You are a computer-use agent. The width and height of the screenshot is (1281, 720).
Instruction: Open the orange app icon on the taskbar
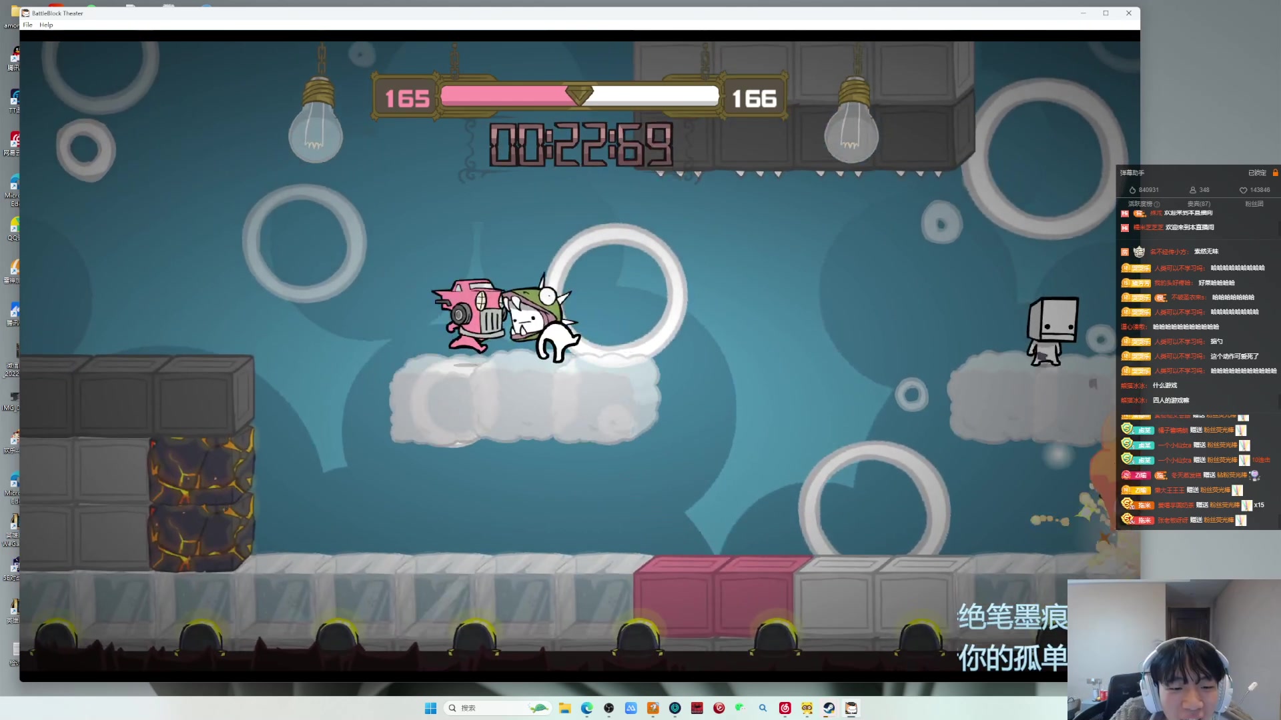(x=653, y=708)
